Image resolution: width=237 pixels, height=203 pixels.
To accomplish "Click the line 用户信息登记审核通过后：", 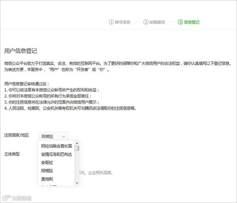I will (x=27, y=84).
